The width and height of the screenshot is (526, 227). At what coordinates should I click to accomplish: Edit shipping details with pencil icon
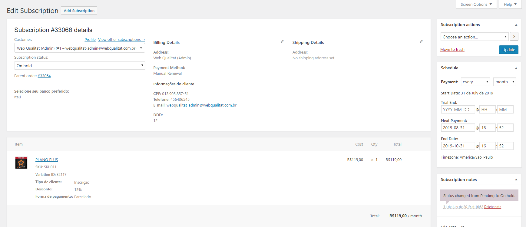(421, 42)
